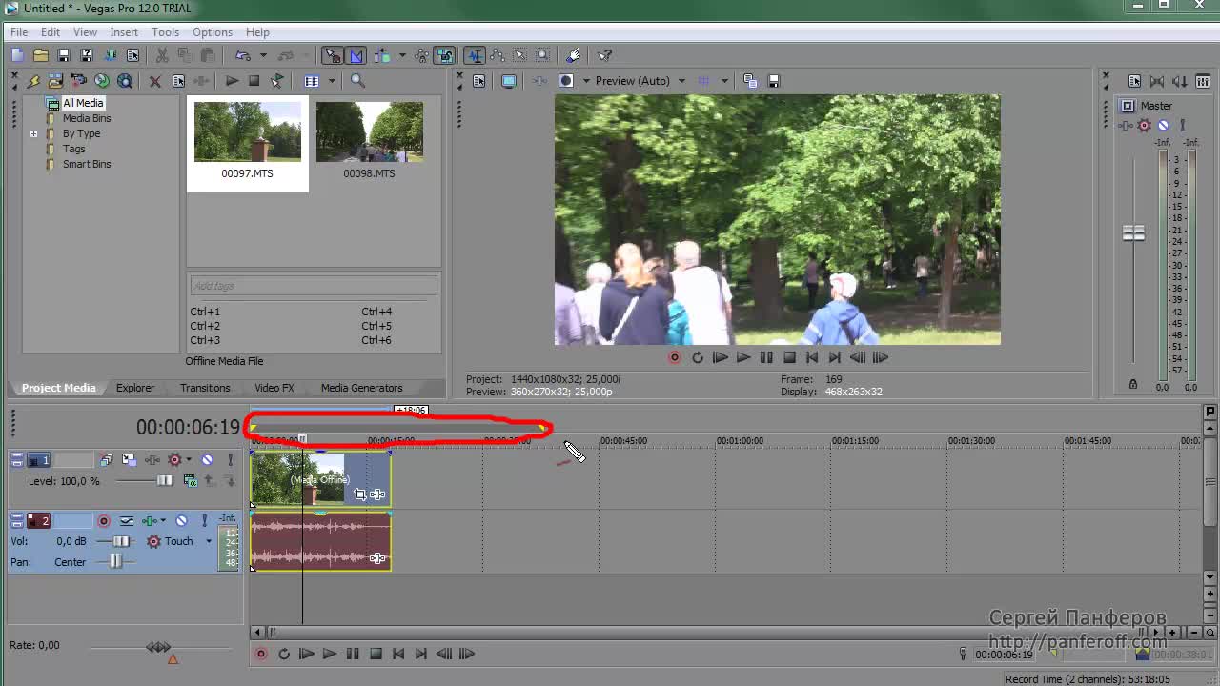Solo video track 1

[x=230, y=460]
